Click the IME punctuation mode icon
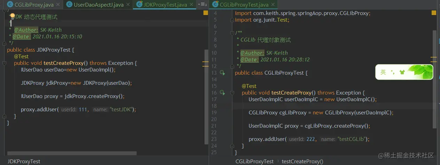The image size is (440, 165). tap(393, 72)
